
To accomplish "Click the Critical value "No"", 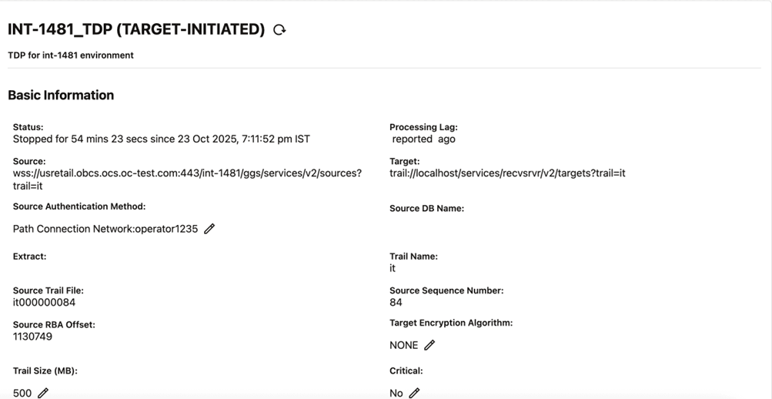I will click(x=396, y=393).
